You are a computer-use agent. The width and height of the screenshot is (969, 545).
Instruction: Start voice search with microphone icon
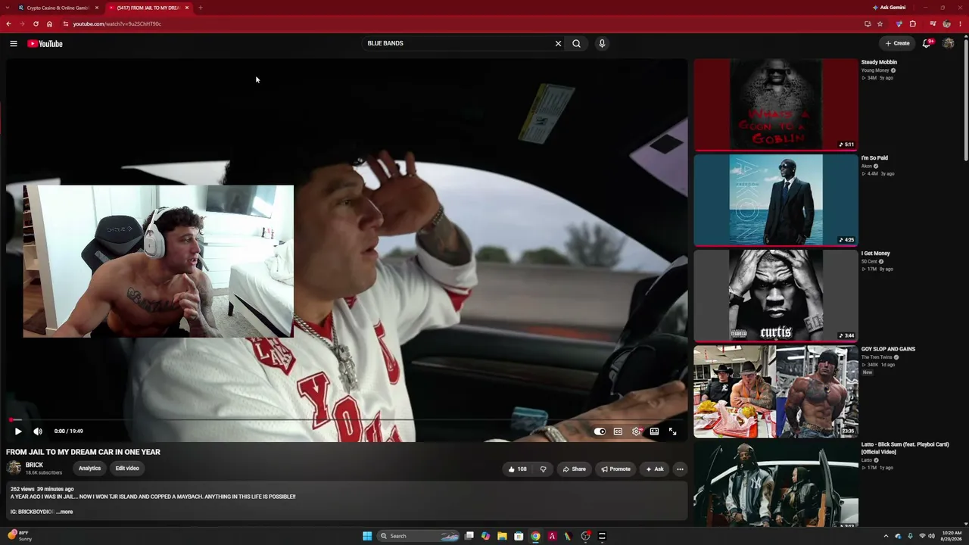[x=602, y=44]
